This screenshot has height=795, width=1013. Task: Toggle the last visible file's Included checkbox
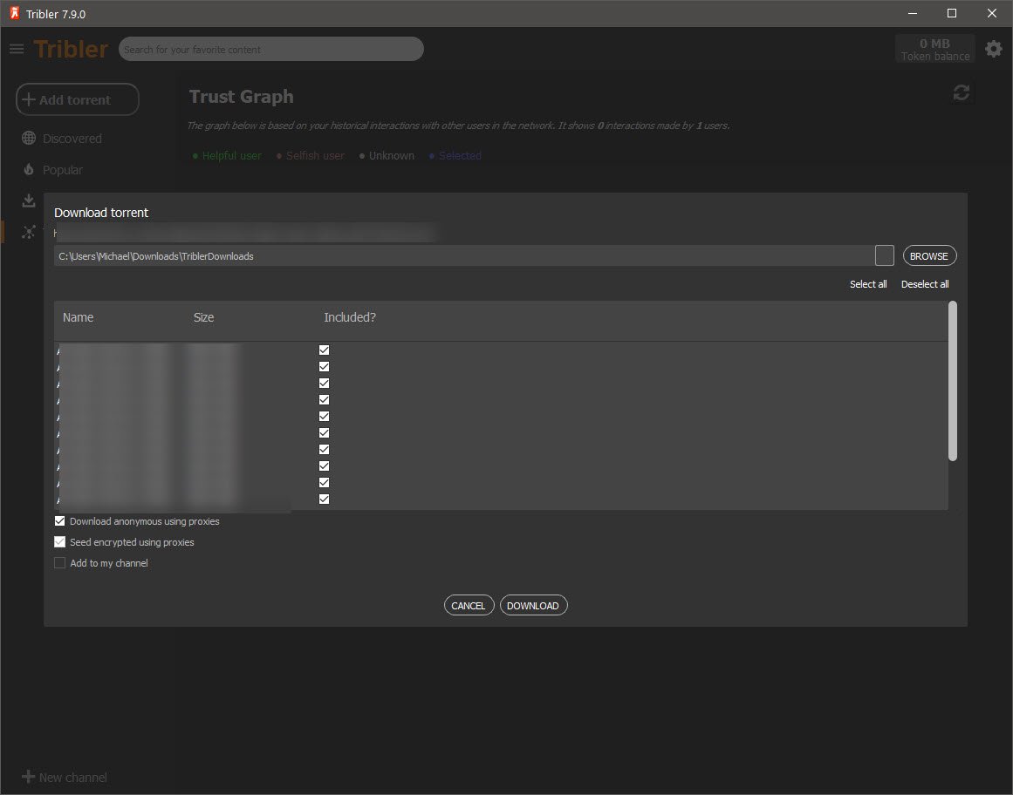coord(325,499)
